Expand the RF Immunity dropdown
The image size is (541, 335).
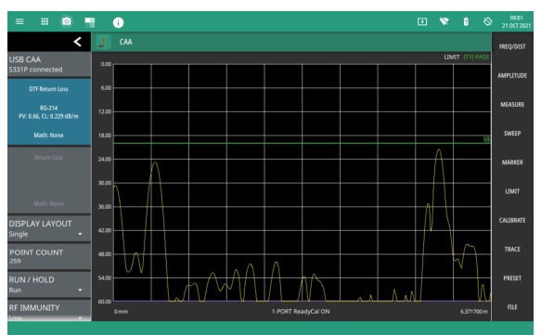49,311
